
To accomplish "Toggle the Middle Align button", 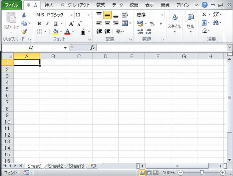I will pos(107,15).
